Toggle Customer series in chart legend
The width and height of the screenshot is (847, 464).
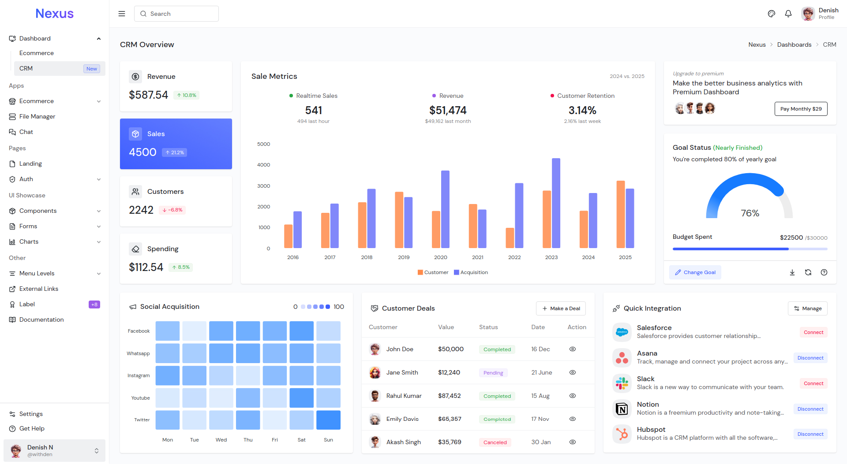[433, 272]
